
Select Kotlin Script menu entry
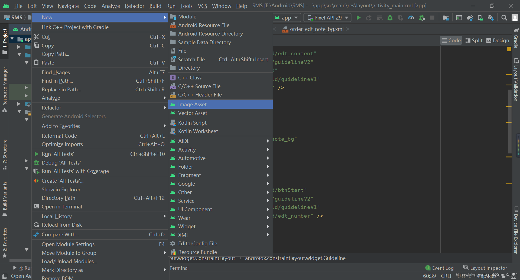(x=220, y=123)
